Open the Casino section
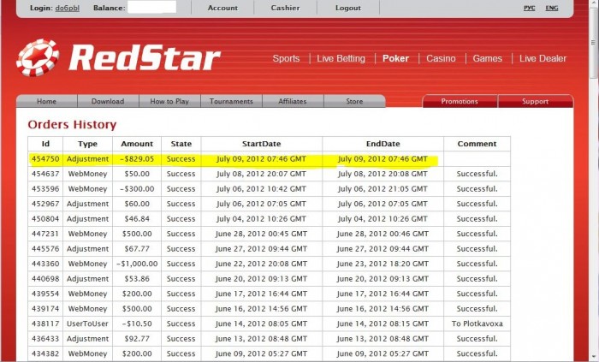This screenshot has height=362, width=599. (441, 58)
